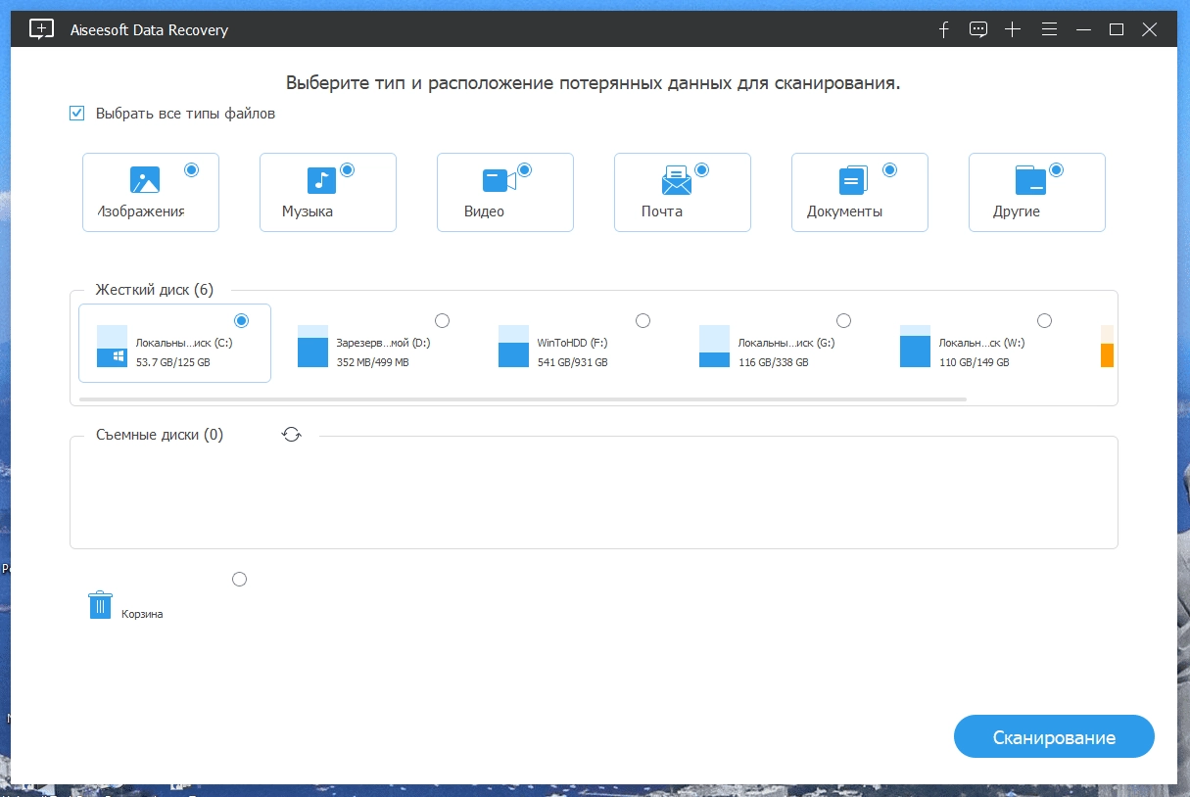The image size is (1190, 797).
Task: Click 'Жесткий диск (6)' section heading
Action: click(x=154, y=290)
